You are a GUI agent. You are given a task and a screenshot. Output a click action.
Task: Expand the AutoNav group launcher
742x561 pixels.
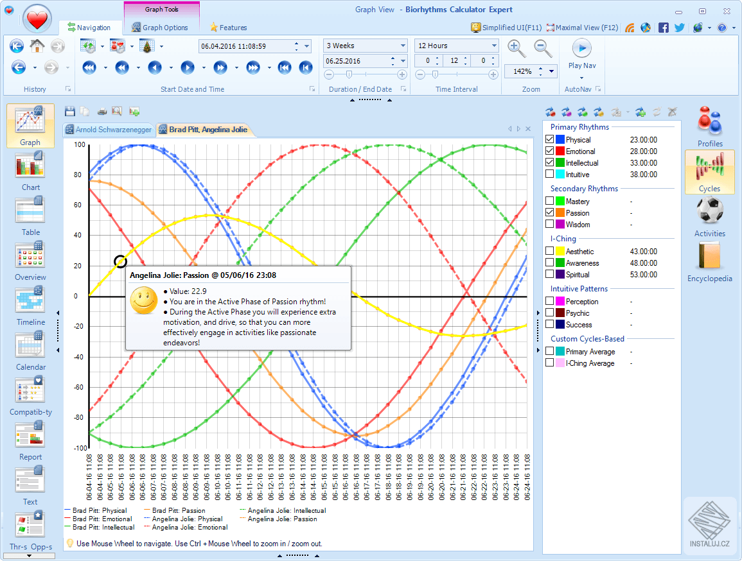point(598,89)
